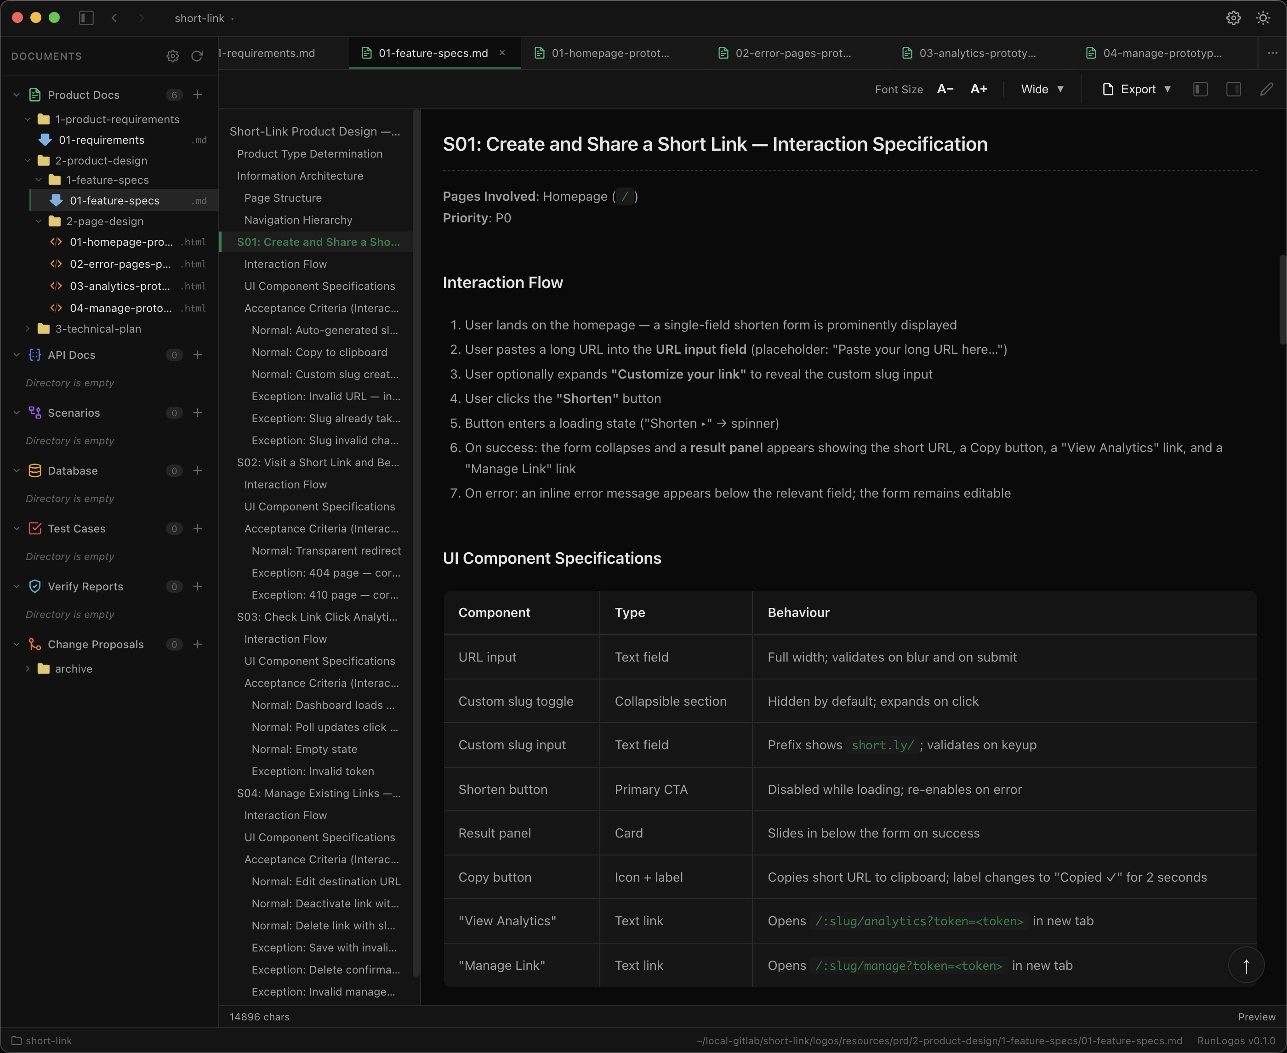Image resolution: width=1287 pixels, height=1053 pixels.
Task: Switch theme using the sun icon
Action: (1263, 17)
